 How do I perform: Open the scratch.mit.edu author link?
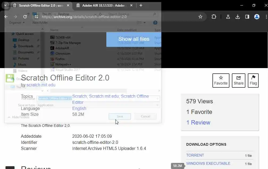pos(41,85)
